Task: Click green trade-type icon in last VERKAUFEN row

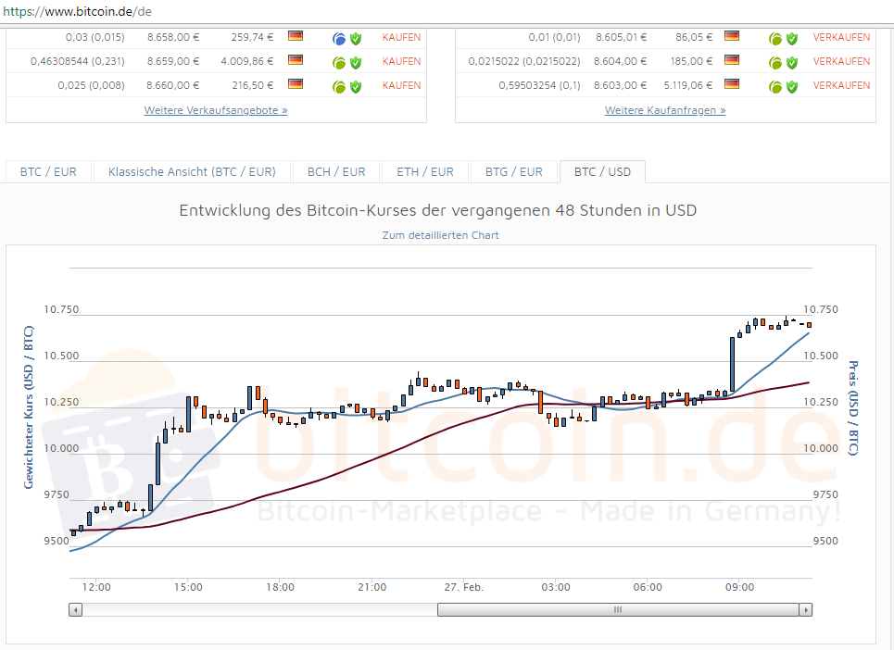Action: [x=774, y=85]
